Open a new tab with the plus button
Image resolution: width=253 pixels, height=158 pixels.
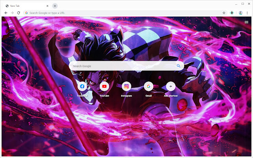[x=55, y=6]
